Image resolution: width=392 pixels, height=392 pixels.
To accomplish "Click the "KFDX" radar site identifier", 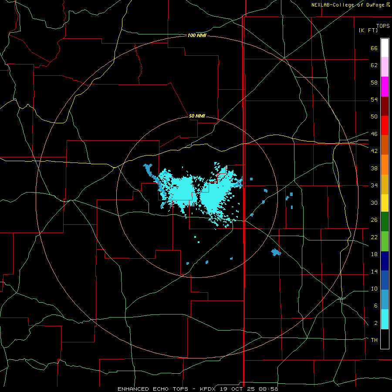I will pos(209,389).
